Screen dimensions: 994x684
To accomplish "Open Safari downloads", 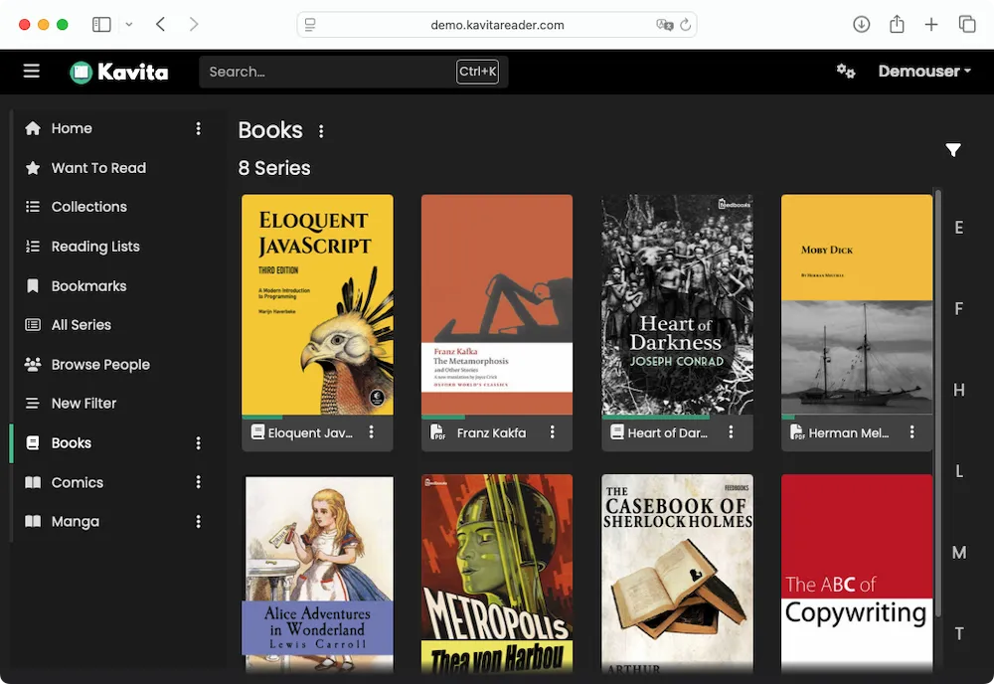I will (x=861, y=25).
